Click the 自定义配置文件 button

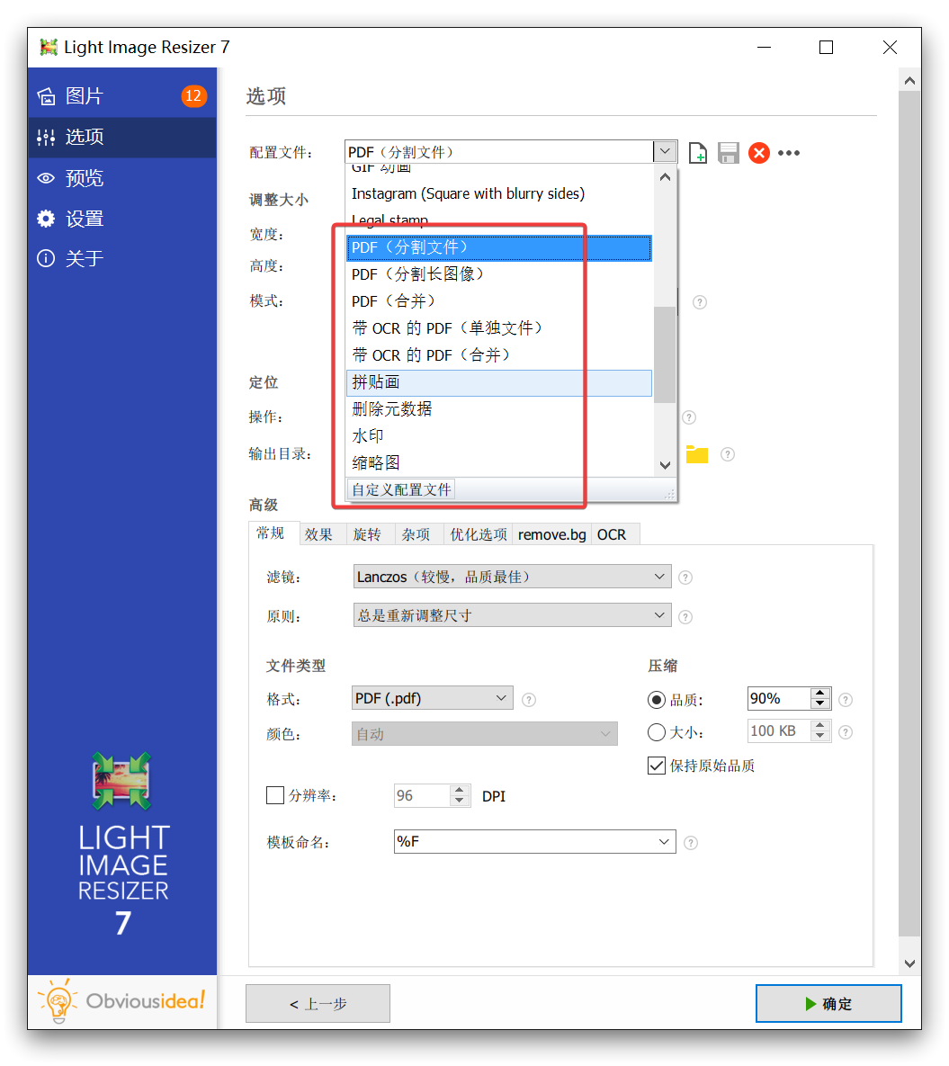pos(401,489)
